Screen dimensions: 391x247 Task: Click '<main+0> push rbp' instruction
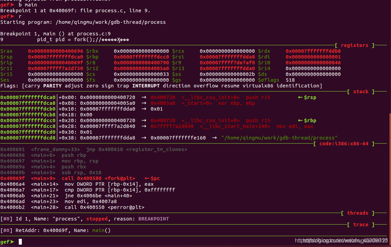(x=59, y=155)
